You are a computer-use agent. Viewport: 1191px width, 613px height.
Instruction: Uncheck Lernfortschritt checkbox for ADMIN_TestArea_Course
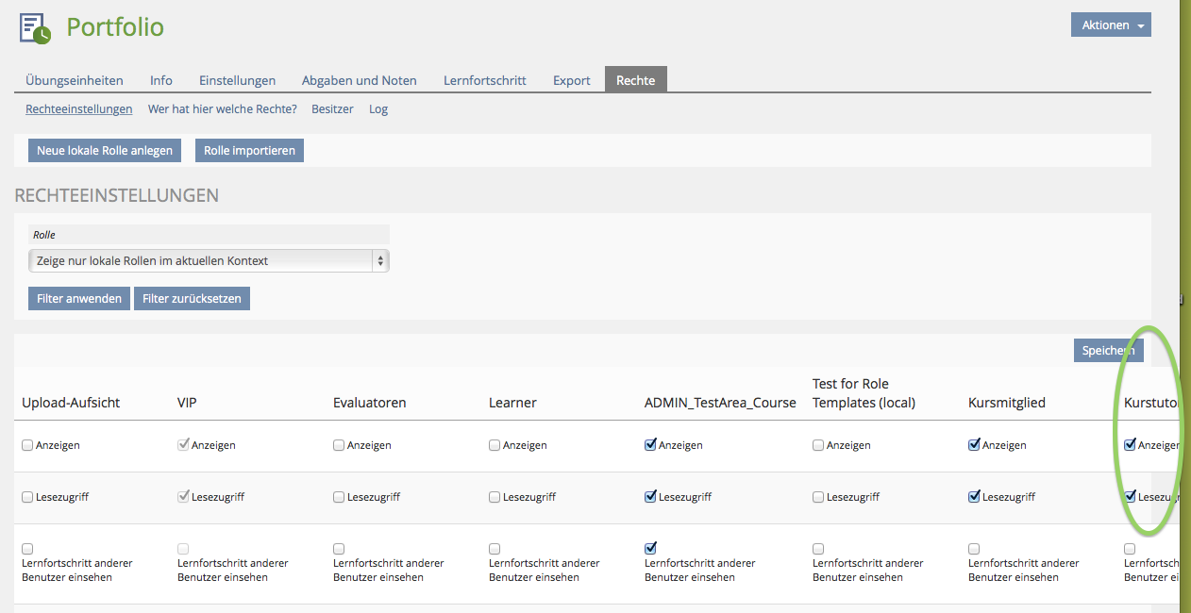[650, 548]
